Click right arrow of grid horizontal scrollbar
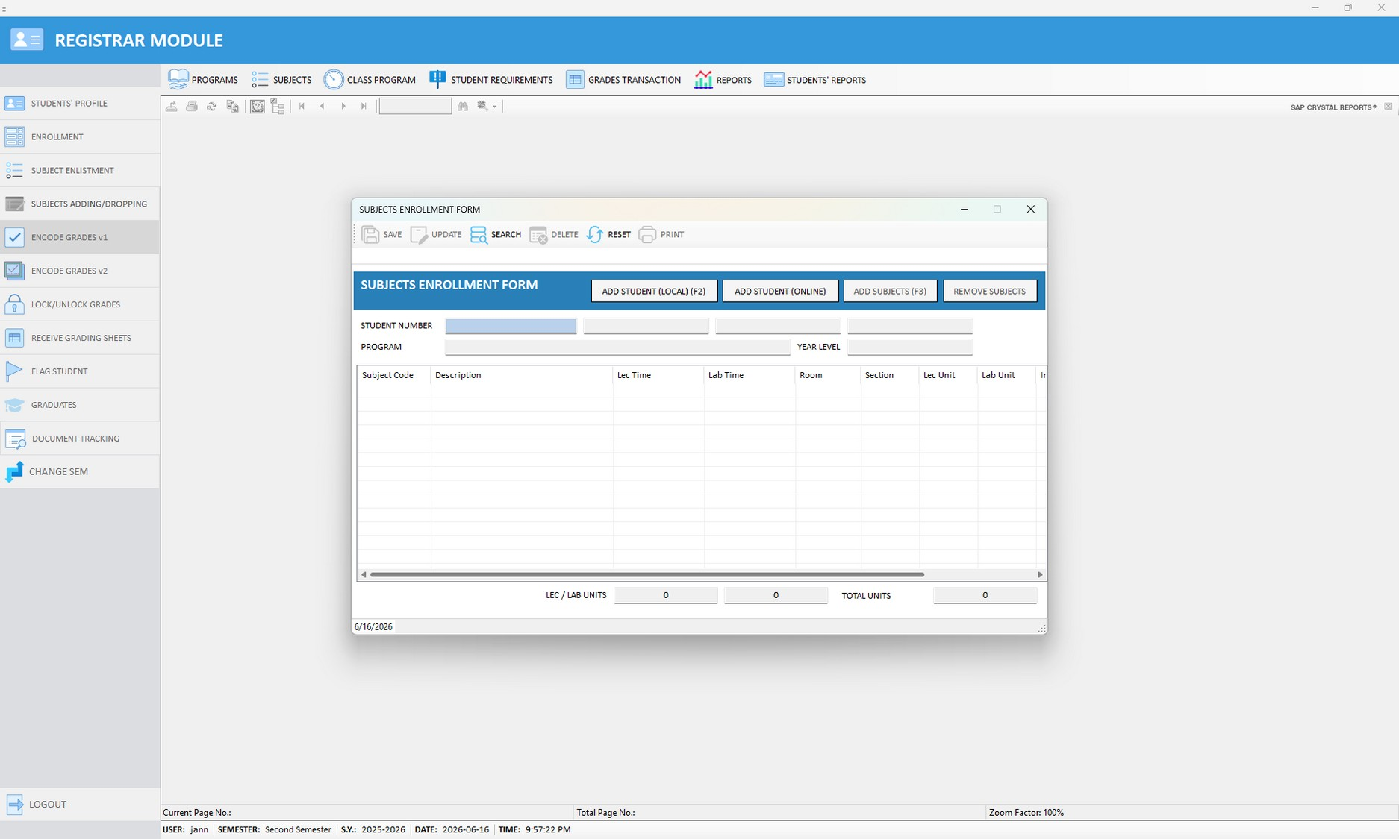Viewport: 1399px width, 839px height. click(x=1040, y=574)
